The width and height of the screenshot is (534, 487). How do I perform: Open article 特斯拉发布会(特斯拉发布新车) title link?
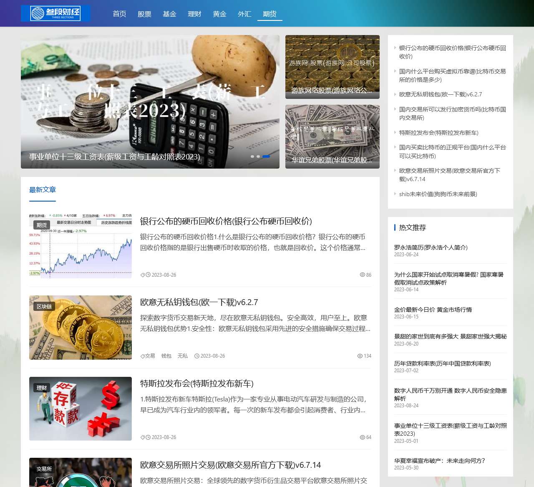pos(196,384)
